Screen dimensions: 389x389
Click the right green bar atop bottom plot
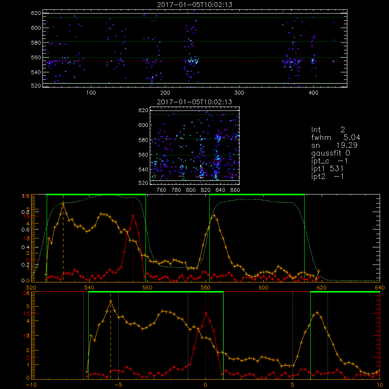tap(345, 292)
